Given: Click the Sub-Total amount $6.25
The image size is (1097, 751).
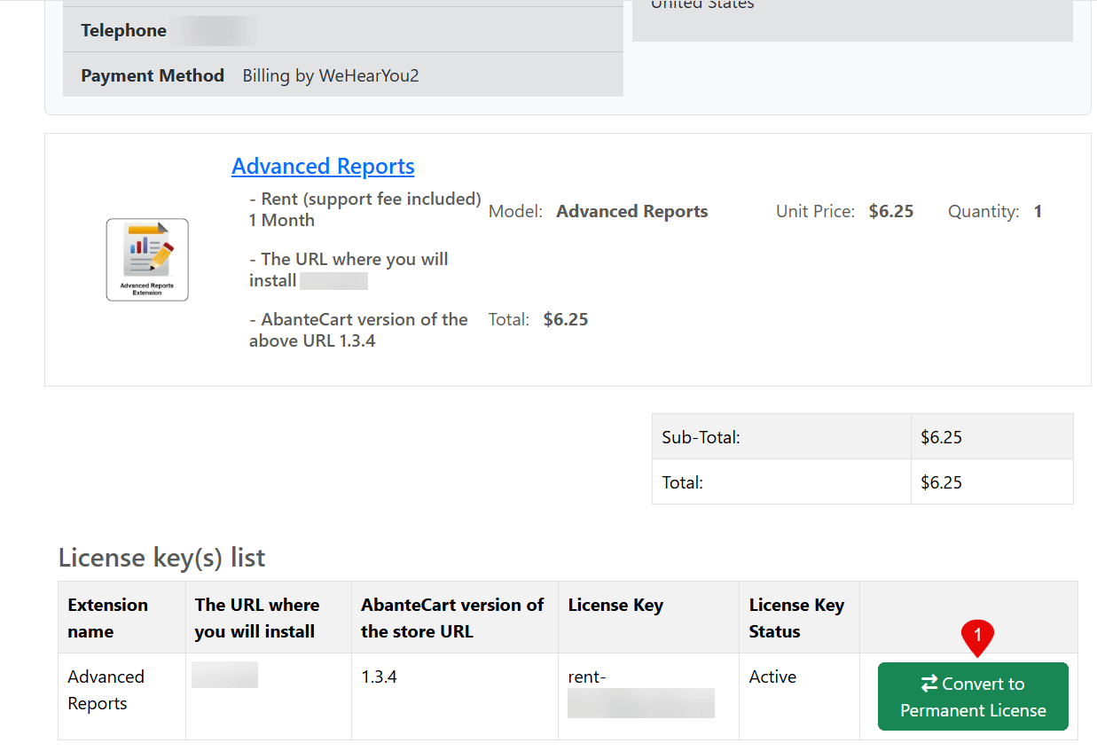Looking at the screenshot, I should coord(941,437).
